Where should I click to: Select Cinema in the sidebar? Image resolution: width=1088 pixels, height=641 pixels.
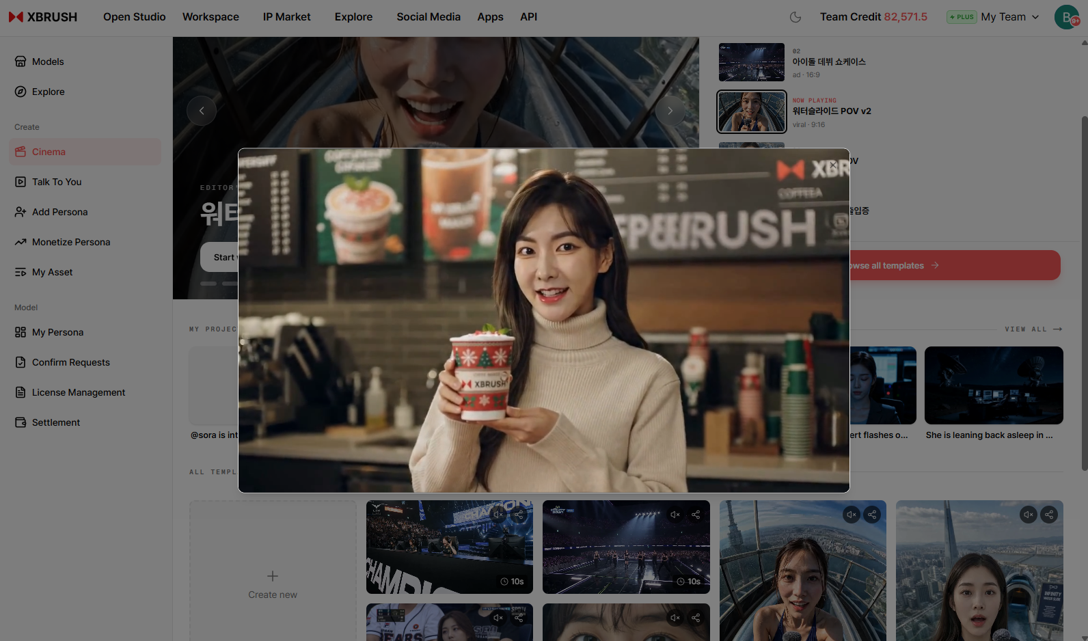[x=85, y=152]
